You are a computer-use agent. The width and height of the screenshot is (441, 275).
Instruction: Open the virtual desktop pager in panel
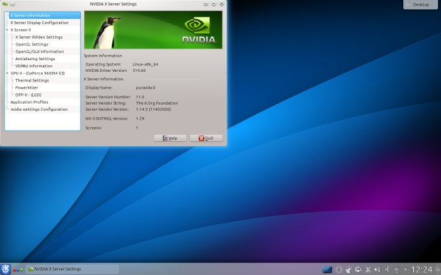pyautogui.click(x=327, y=269)
